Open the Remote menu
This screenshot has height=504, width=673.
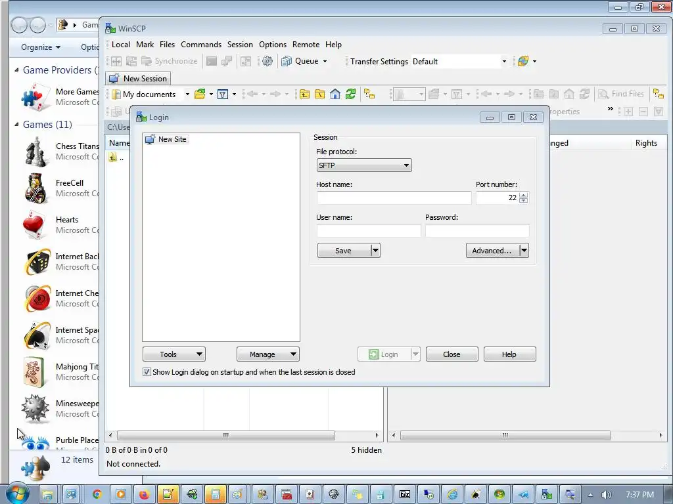pyautogui.click(x=306, y=45)
